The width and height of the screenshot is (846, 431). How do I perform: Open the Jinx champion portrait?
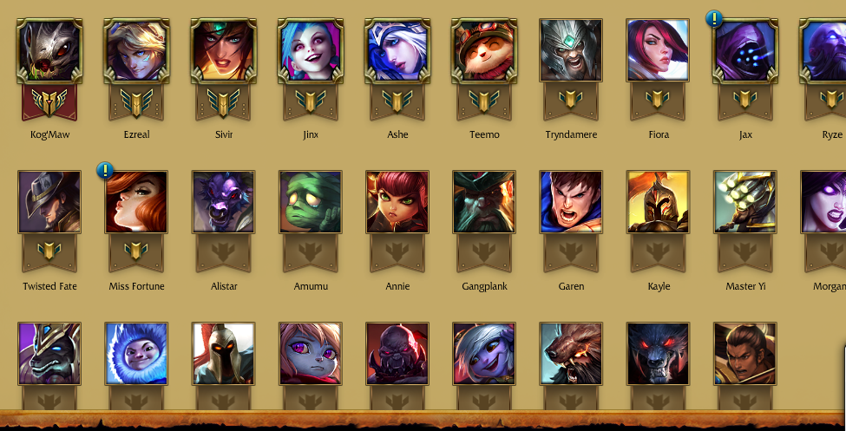click(x=311, y=50)
